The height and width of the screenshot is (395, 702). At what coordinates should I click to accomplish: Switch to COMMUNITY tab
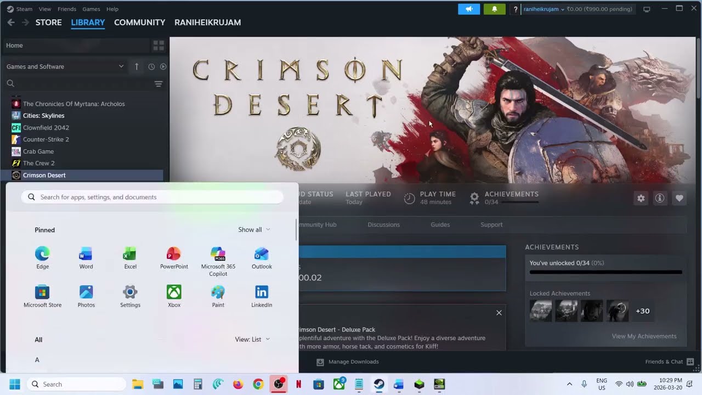pos(139,22)
